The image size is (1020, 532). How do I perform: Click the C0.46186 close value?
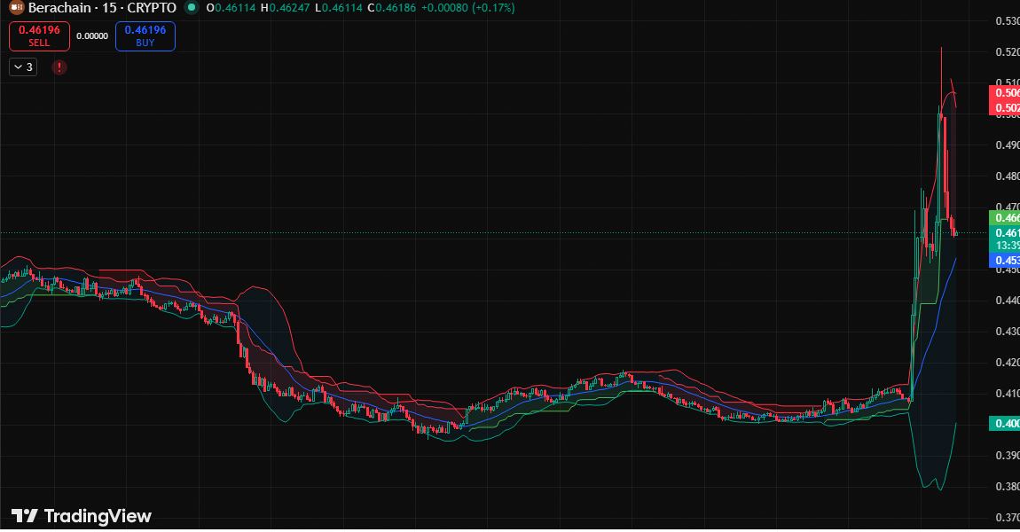coord(391,8)
